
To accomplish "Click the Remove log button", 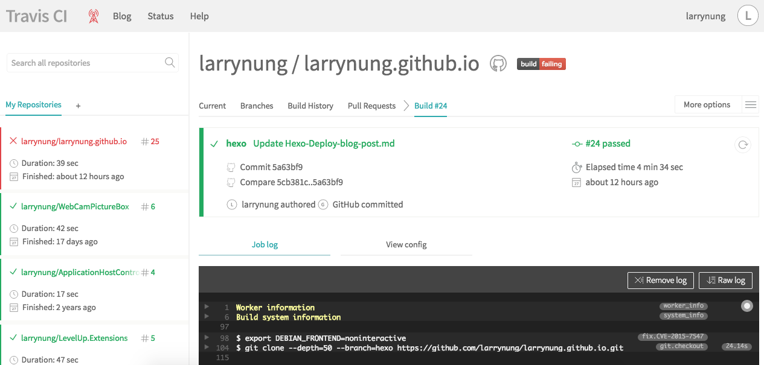I will coord(661,280).
